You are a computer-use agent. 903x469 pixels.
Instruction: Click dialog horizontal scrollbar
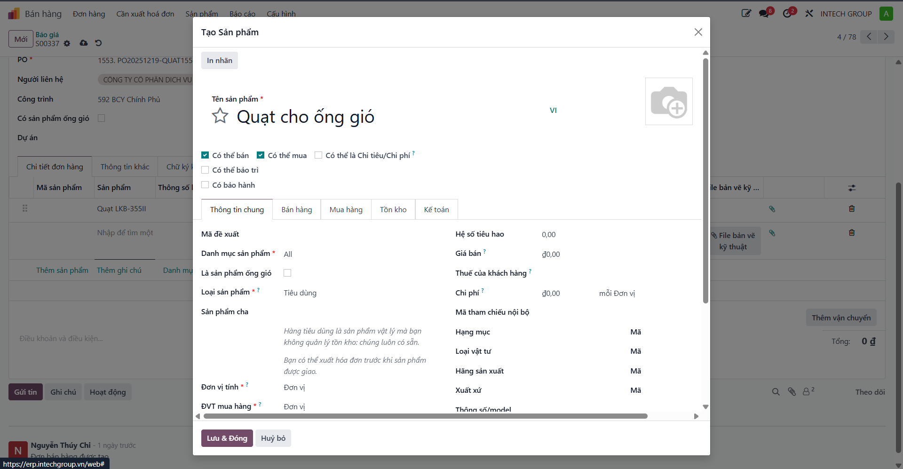pyautogui.click(x=426, y=416)
